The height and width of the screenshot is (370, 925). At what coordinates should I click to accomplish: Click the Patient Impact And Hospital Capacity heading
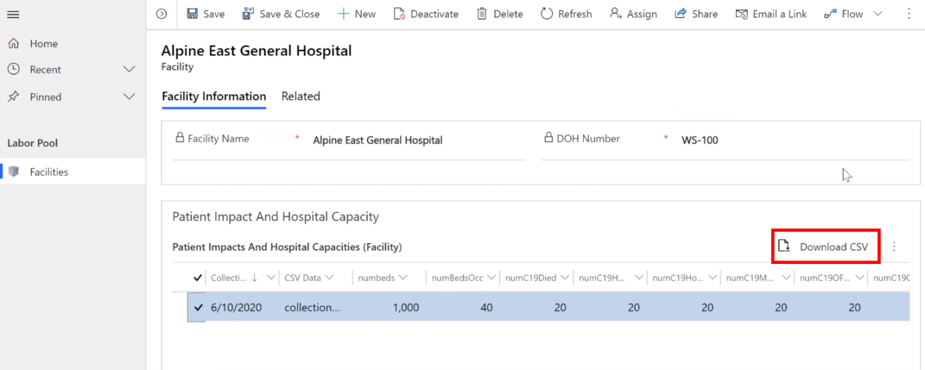pyautogui.click(x=276, y=217)
